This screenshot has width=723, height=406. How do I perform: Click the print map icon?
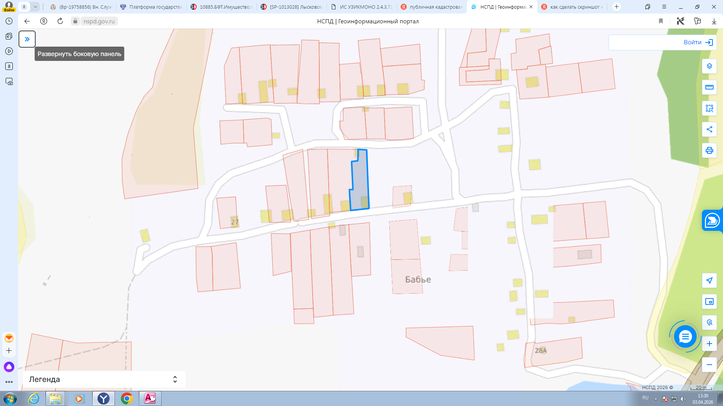click(709, 150)
